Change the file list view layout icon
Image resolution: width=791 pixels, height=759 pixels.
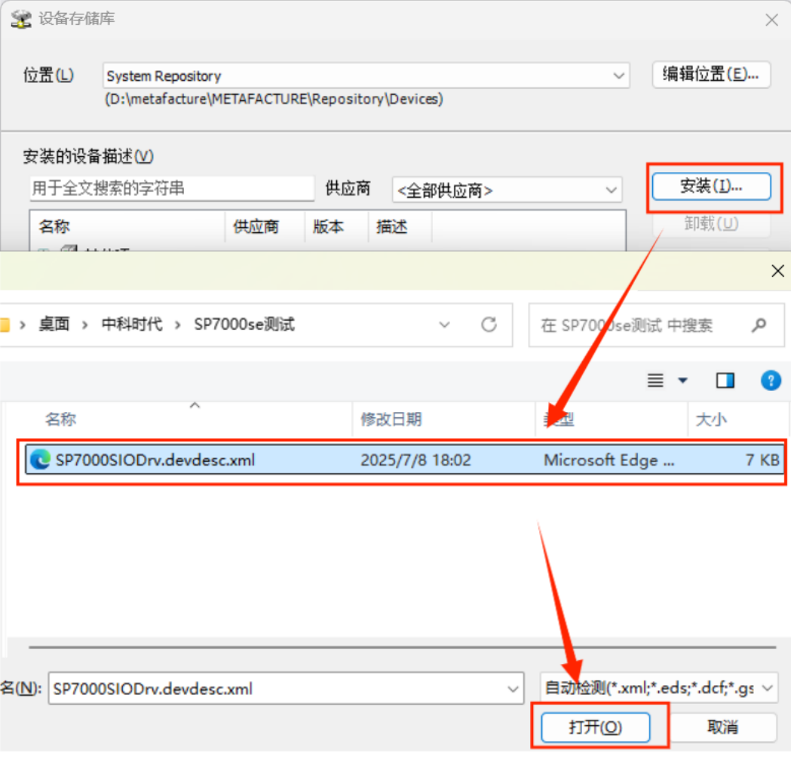(x=655, y=380)
